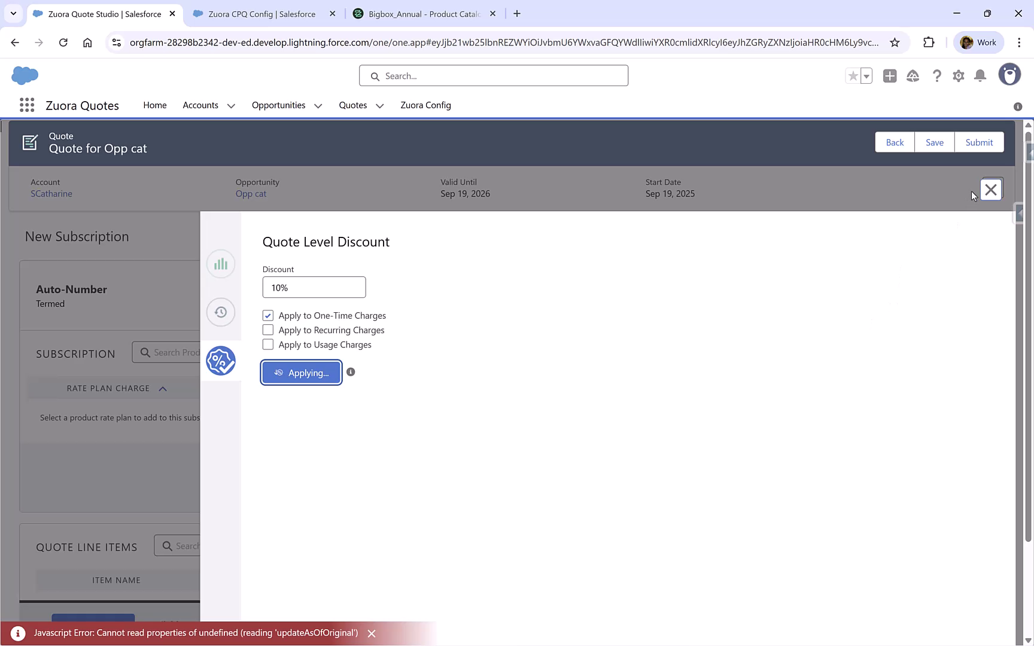
Task: Open the version history icon
Action: pos(221,312)
